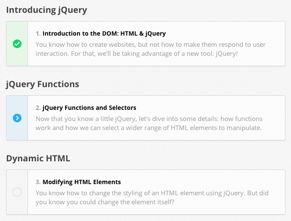
Task: Open the Modifying HTML Elements lesson
Action: pyautogui.click(x=82, y=182)
